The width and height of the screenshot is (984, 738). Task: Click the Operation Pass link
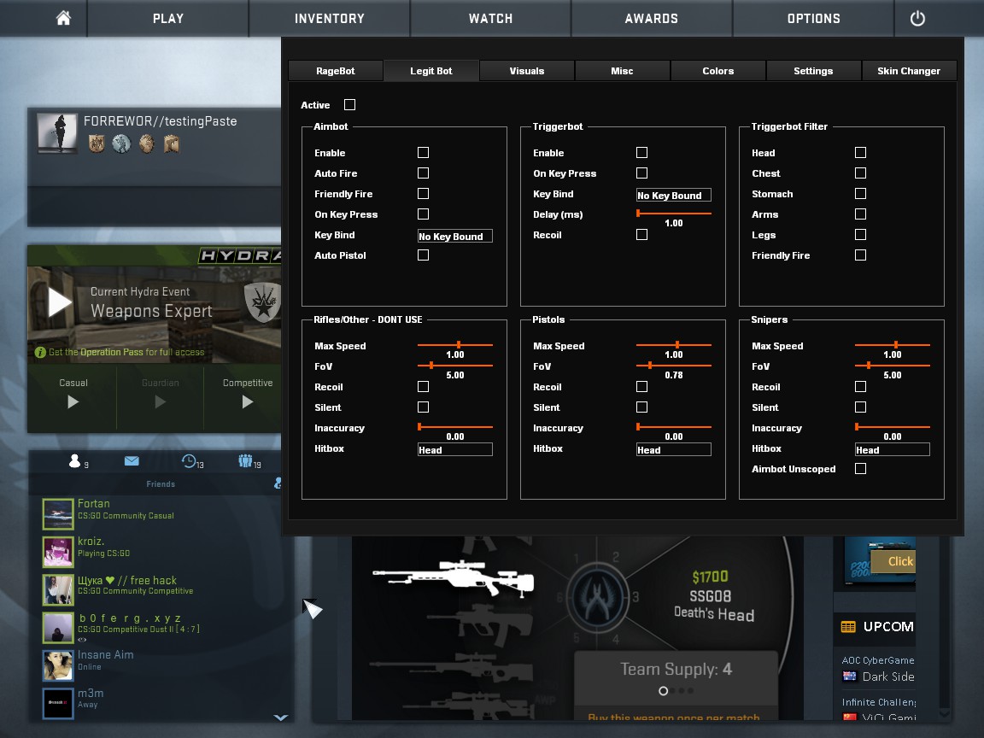click(111, 352)
